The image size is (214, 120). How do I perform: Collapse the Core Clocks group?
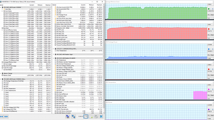pyautogui.click(x=2, y=11)
